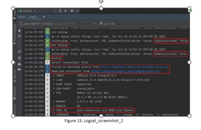201x130 pixels.
Task: Open the libmine-arm64.so link after Trying to download
Action: (134, 67)
